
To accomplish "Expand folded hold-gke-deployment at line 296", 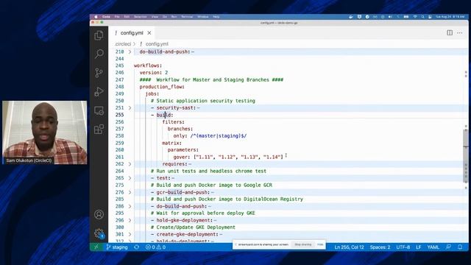I will [x=130, y=220].
